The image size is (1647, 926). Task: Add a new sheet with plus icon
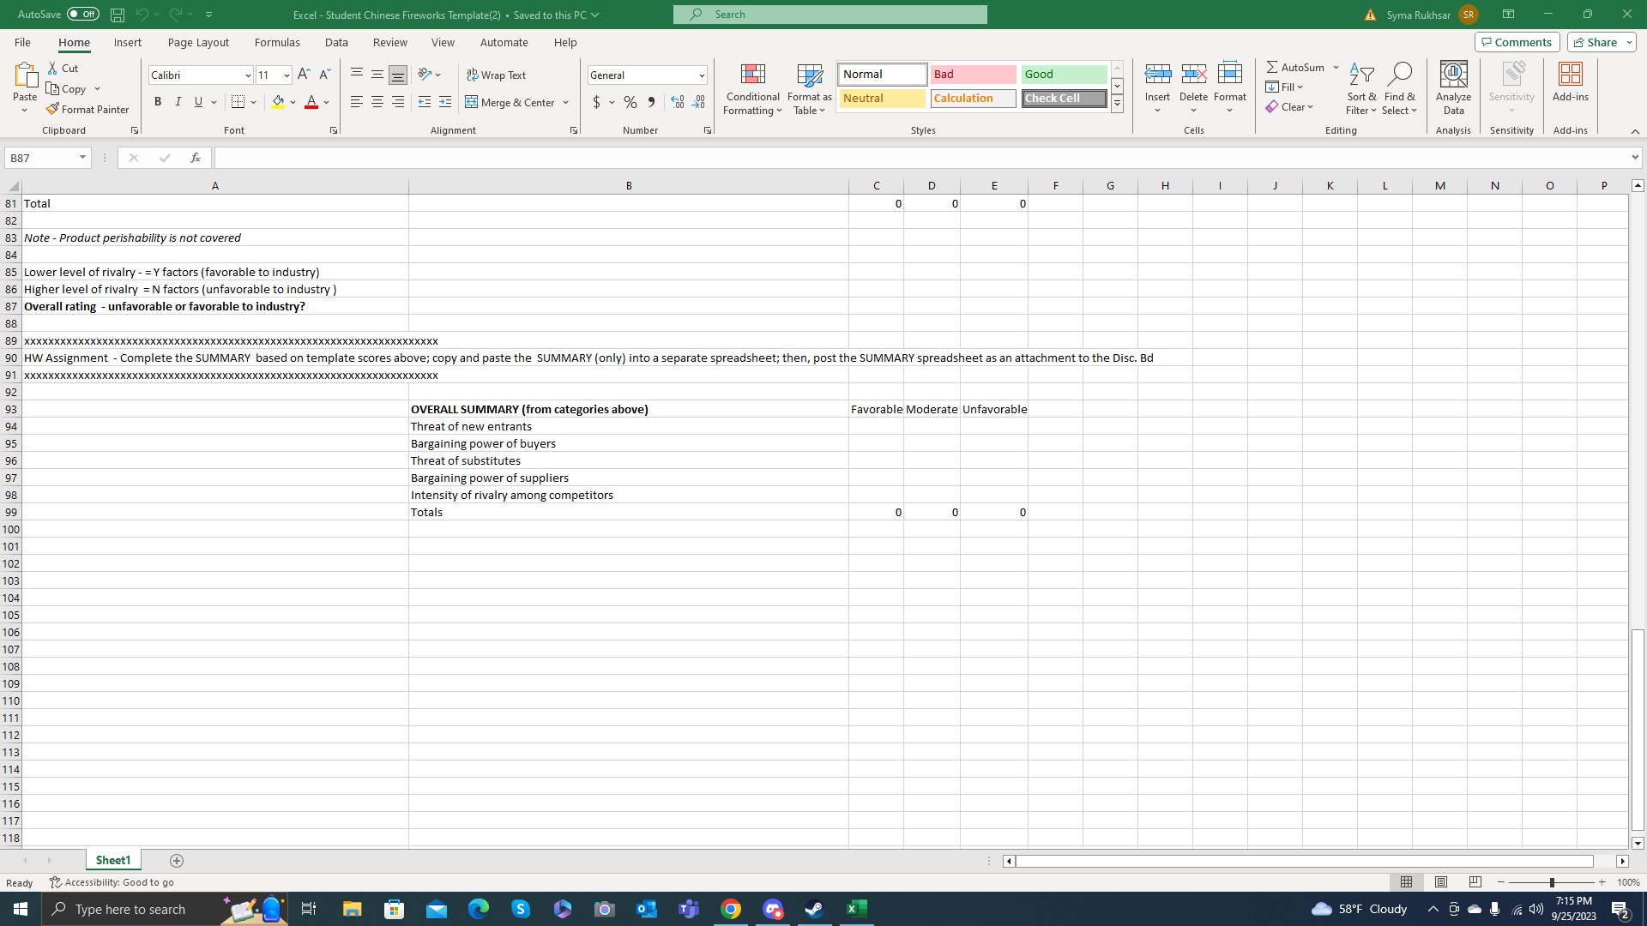(177, 861)
